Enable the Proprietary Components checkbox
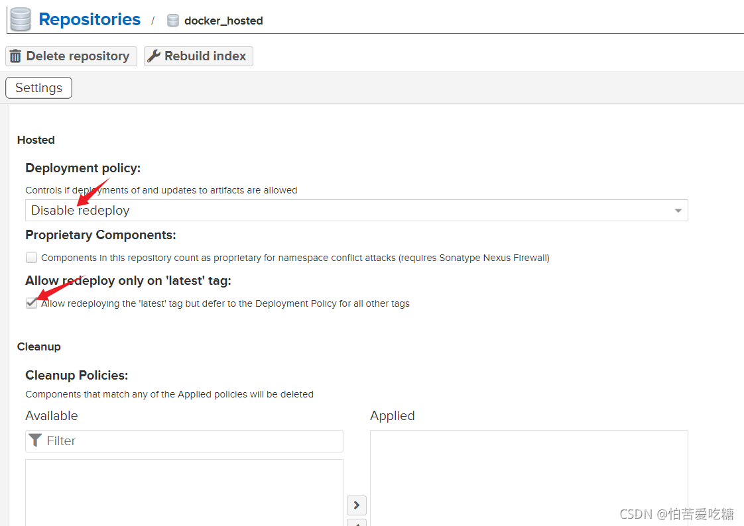This screenshot has height=526, width=744. [x=31, y=257]
